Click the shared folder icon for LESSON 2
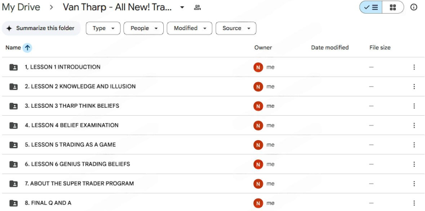Image resolution: width=425 pixels, height=211 pixels. coord(14,86)
